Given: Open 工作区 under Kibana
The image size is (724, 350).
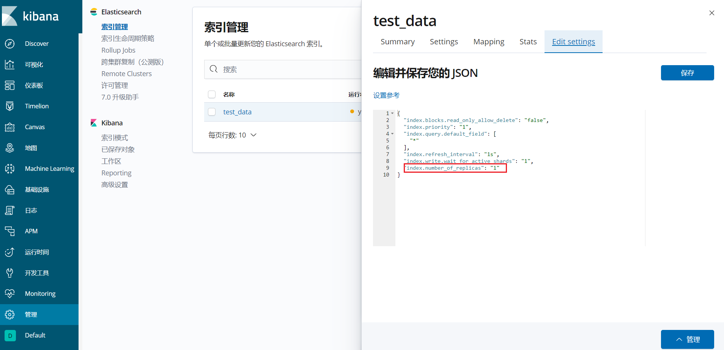Looking at the screenshot, I should point(111,161).
